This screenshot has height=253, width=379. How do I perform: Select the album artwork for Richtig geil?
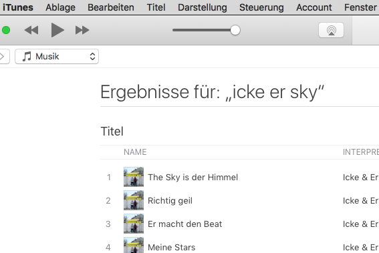coord(134,200)
